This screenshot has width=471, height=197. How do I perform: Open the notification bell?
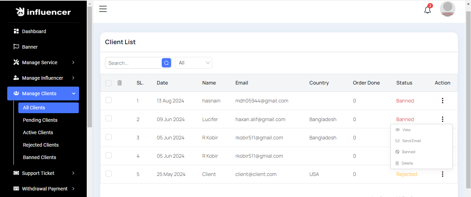pyautogui.click(x=427, y=10)
